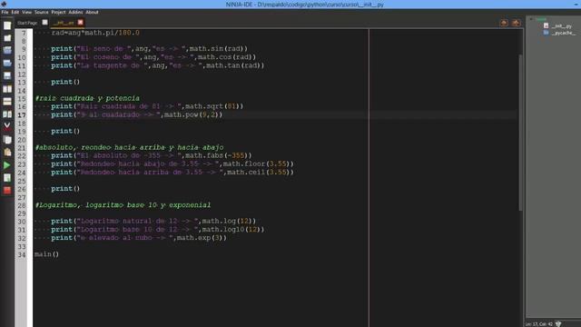This screenshot has height=327, width=581.
Task: Open the About menu
Action: click(x=92, y=12)
